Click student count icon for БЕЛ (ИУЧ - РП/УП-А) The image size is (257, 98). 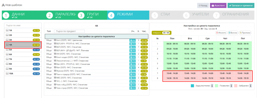(133, 44)
